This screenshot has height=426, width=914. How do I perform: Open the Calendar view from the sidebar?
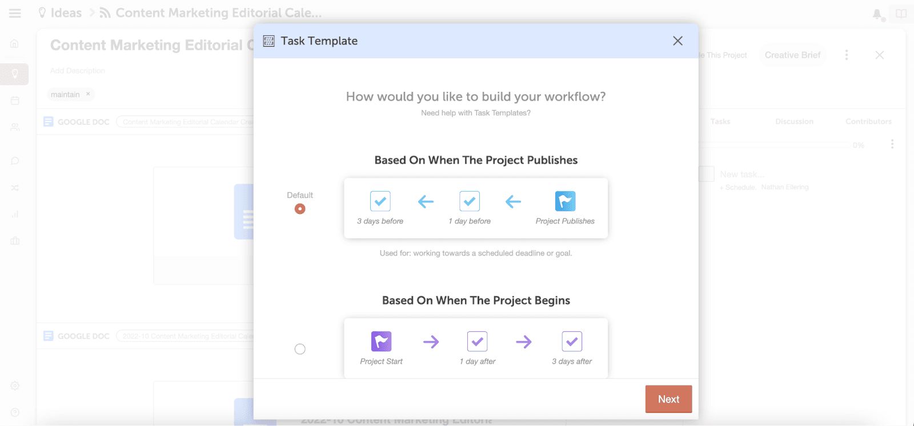(14, 100)
